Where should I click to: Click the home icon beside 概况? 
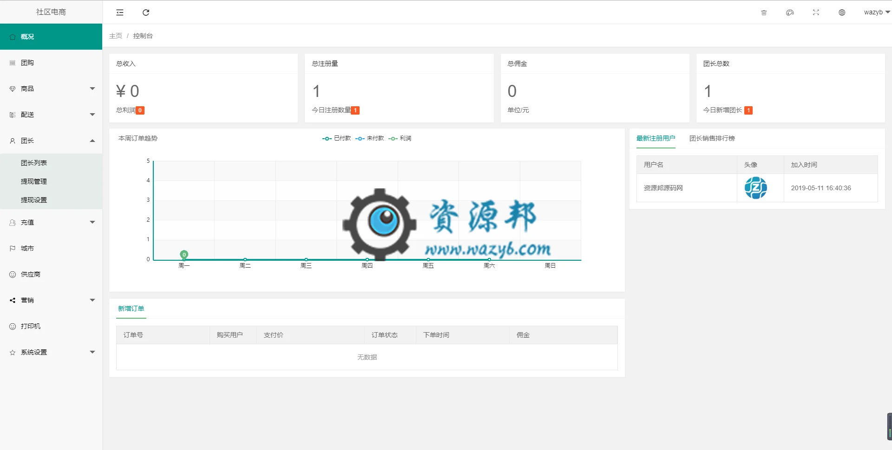[13, 37]
